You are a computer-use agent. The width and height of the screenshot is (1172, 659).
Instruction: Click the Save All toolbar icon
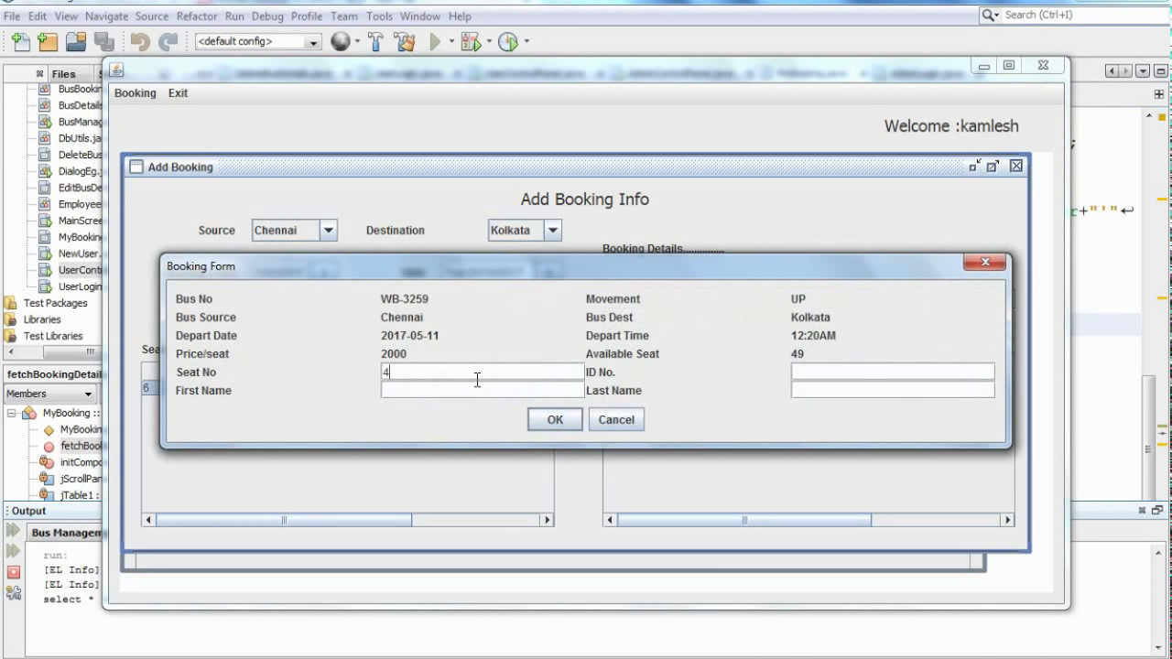coord(104,41)
